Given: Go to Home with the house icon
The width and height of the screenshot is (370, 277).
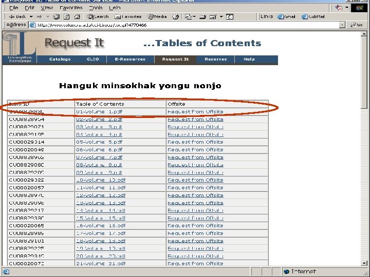Looking at the screenshot, I should 77,16.
